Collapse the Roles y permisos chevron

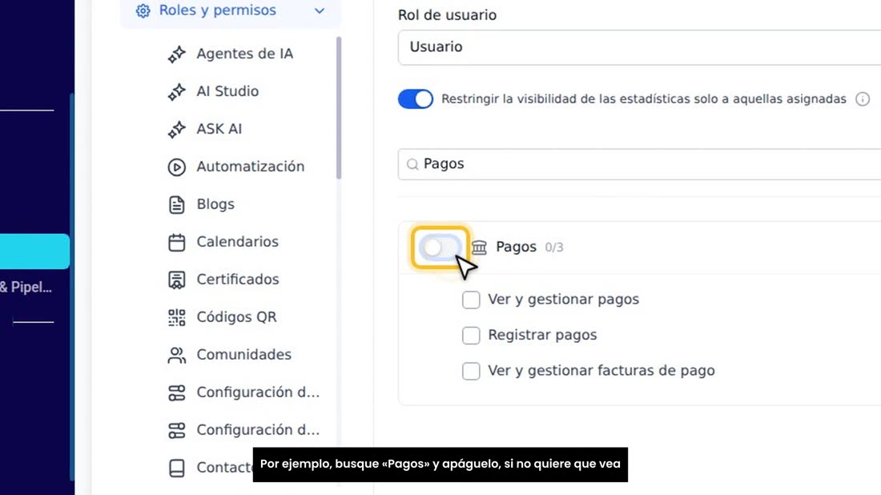pyautogui.click(x=319, y=10)
